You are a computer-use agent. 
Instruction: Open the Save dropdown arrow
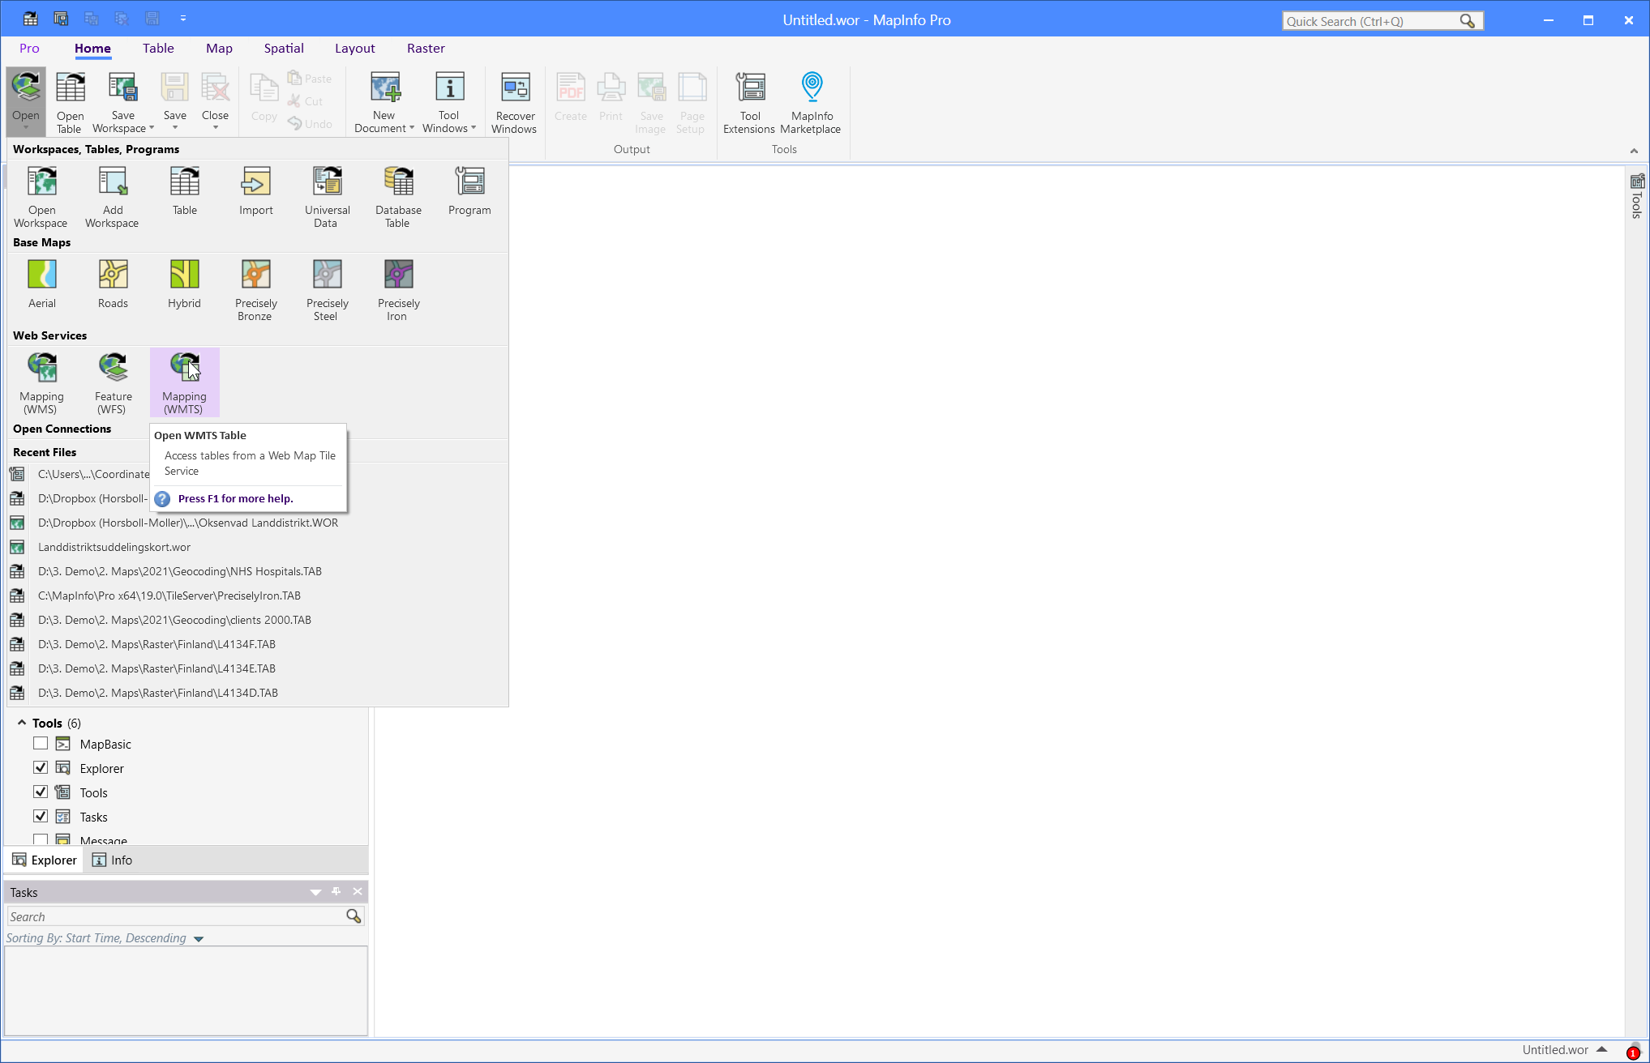[174, 128]
